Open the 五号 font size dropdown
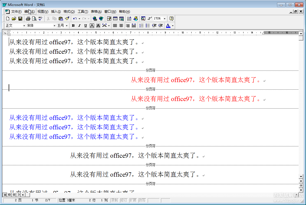The image size is (306, 205). coord(67,26)
